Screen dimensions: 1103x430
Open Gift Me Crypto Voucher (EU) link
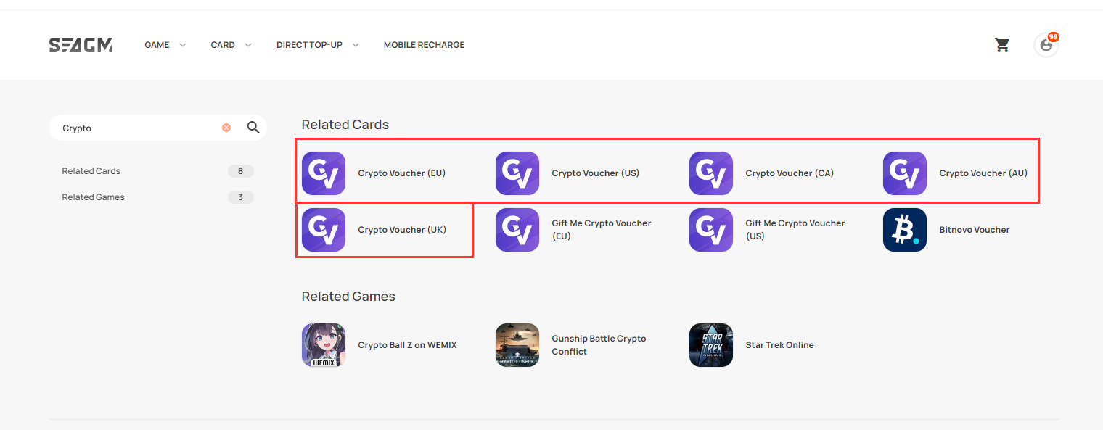pyautogui.click(x=602, y=230)
